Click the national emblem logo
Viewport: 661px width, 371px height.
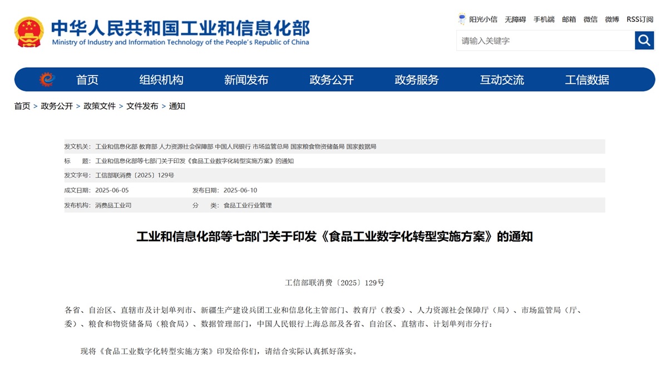[29, 32]
